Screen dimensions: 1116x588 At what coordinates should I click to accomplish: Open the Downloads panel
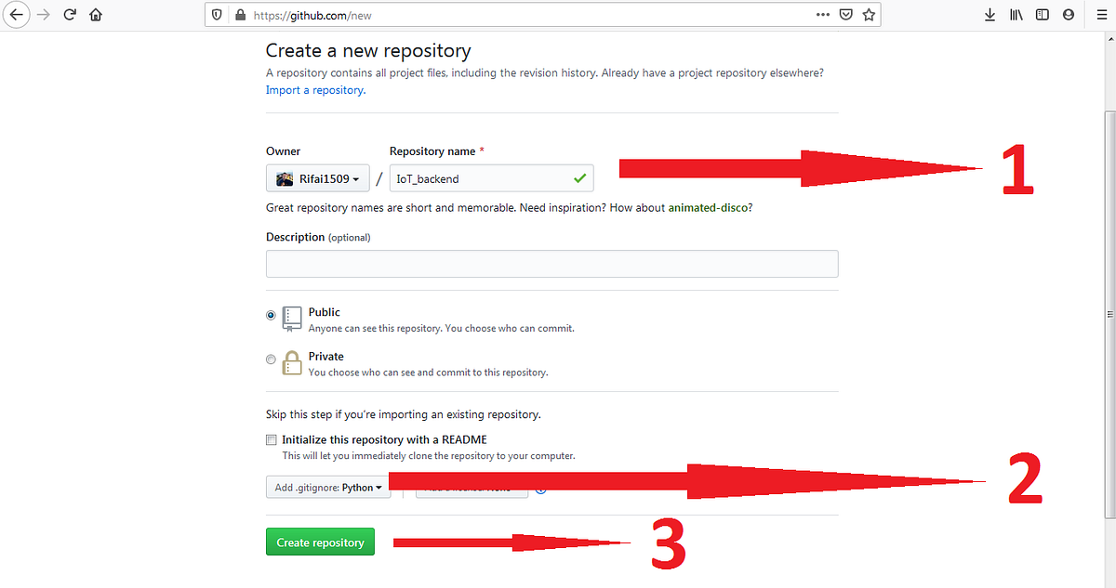point(990,14)
